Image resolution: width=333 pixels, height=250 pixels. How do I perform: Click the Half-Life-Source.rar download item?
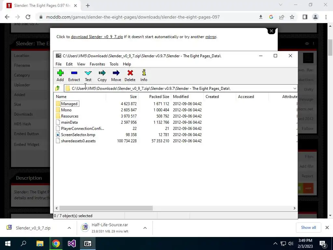[110, 228]
